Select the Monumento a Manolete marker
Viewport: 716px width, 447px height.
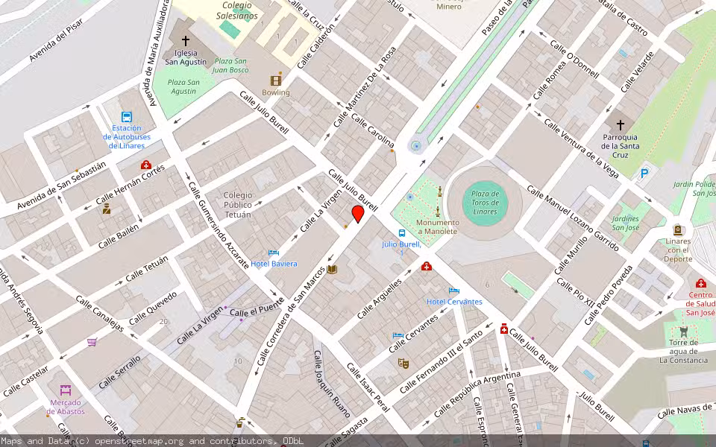point(437,209)
